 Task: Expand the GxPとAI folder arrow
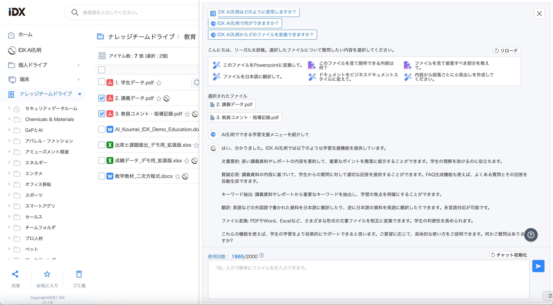[x=9, y=130]
